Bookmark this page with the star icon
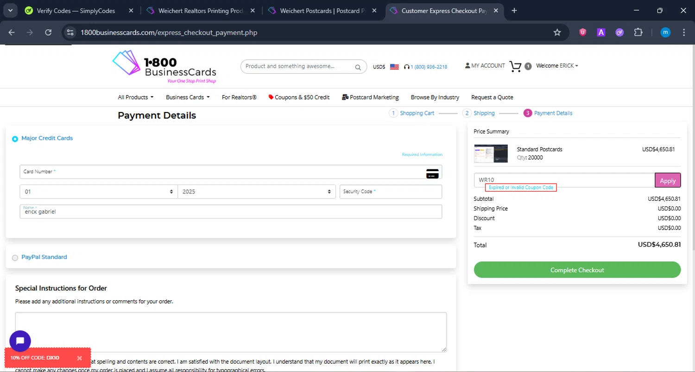695x372 pixels. point(557,32)
